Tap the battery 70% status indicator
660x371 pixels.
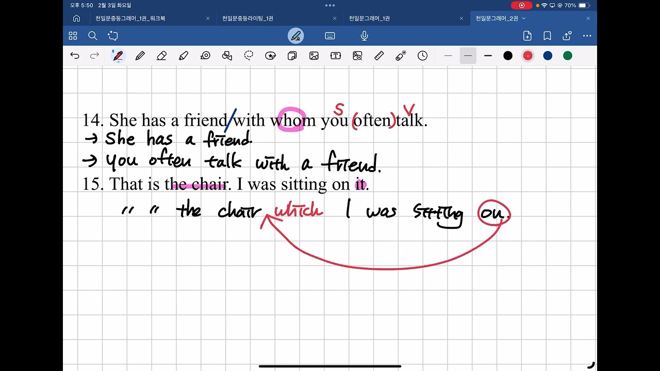point(576,5)
